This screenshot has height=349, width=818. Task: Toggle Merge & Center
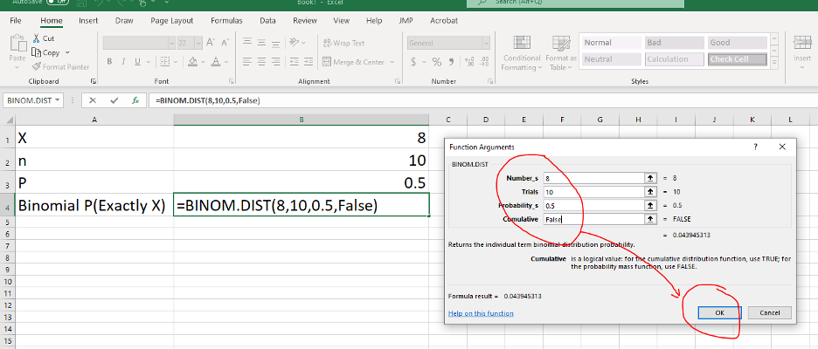[x=353, y=62]
